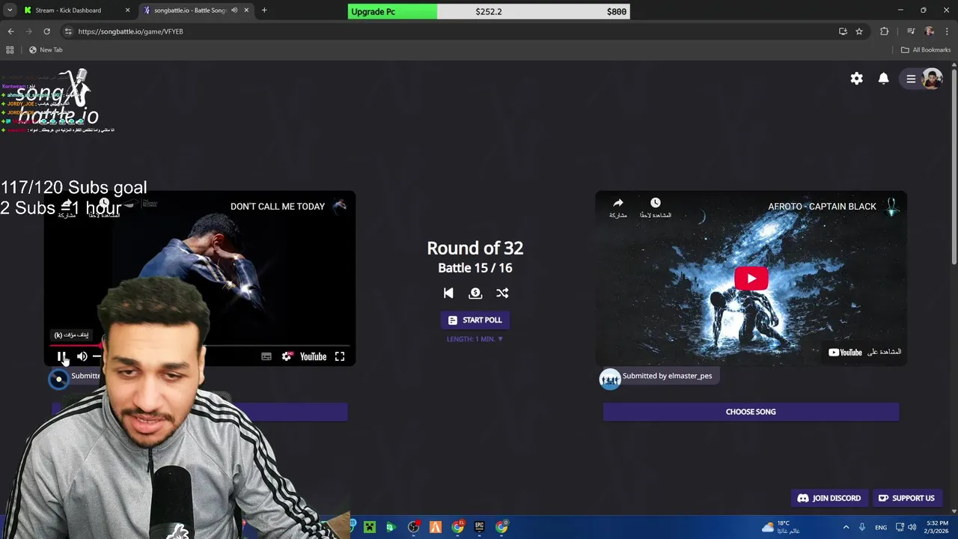This screenshot has height=539, width=958.
Task: Open Captain Black video on YouTube
Action: pos(864,352)
